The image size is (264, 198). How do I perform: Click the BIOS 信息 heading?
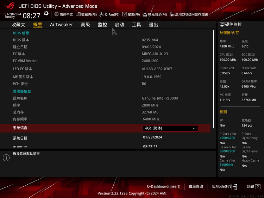tap(21, 33)
